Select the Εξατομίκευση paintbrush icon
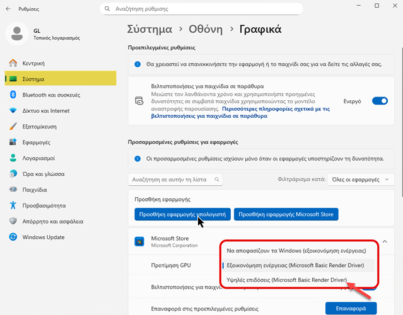 (x=13, y=126)
